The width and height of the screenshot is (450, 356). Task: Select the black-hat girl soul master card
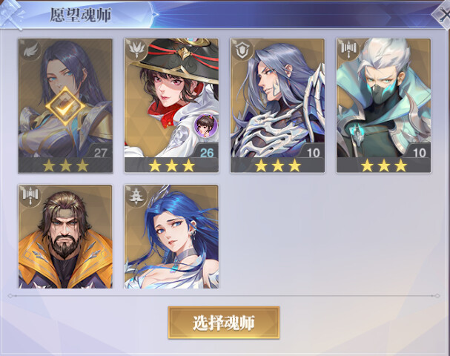coord(171,105)
